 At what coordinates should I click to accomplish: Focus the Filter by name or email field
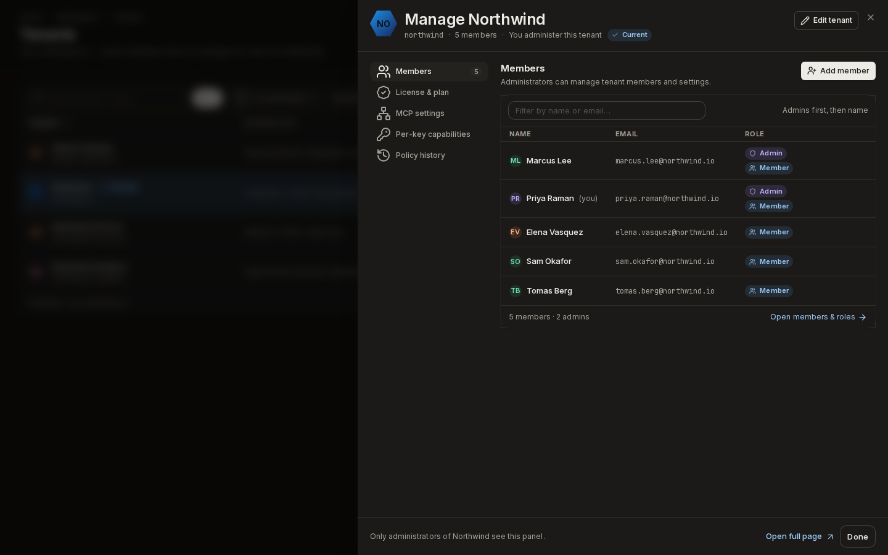607,110
